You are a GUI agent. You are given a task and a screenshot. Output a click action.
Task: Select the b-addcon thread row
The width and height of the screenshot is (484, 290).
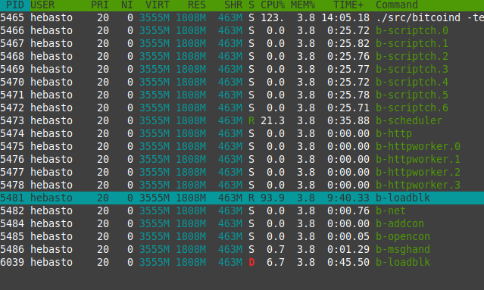point(242,223)
